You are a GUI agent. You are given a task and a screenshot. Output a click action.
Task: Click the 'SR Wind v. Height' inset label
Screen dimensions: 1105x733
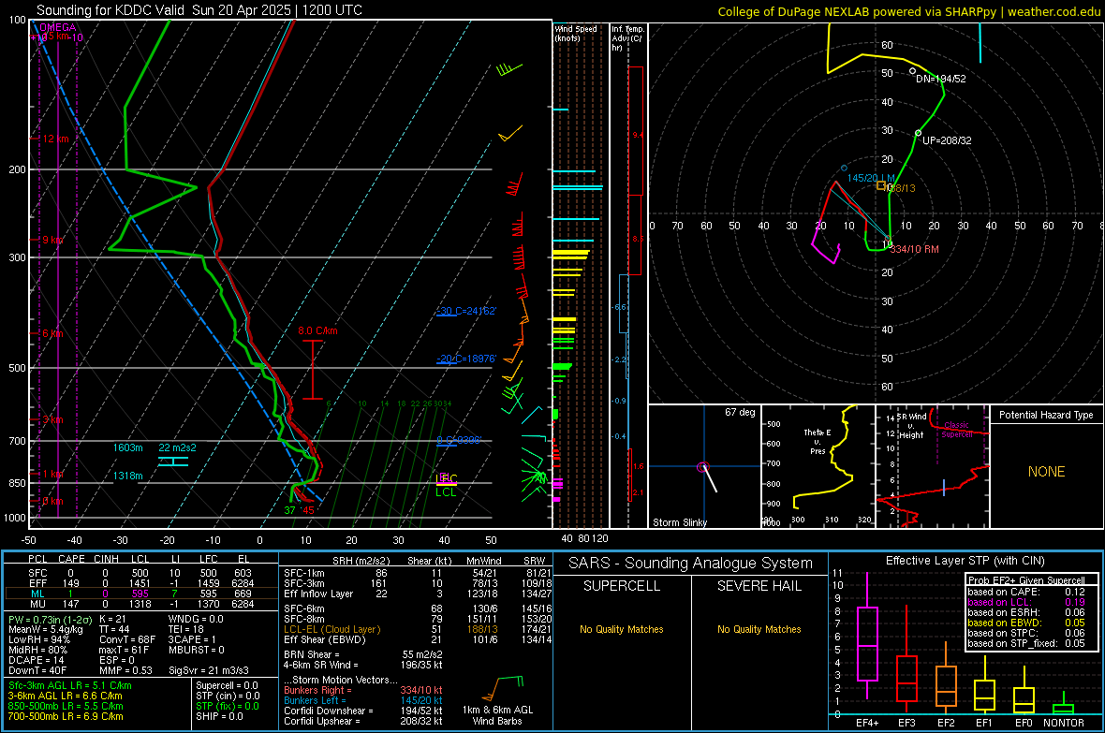click(x=912, y=426)
